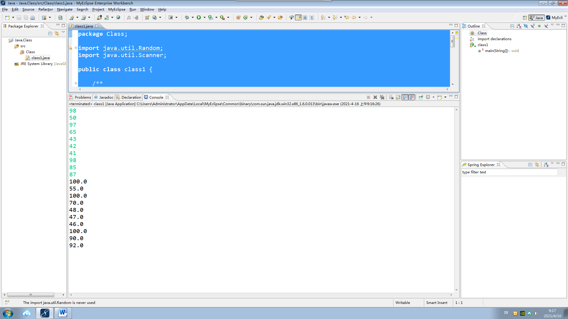
Task: Click Pin Console icon
Action: coord(421,97)
